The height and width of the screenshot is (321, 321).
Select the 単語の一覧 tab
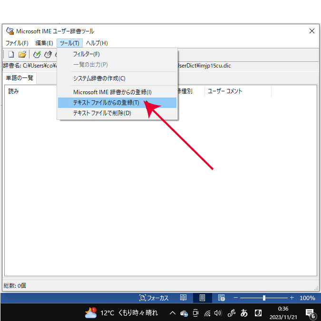19,78
